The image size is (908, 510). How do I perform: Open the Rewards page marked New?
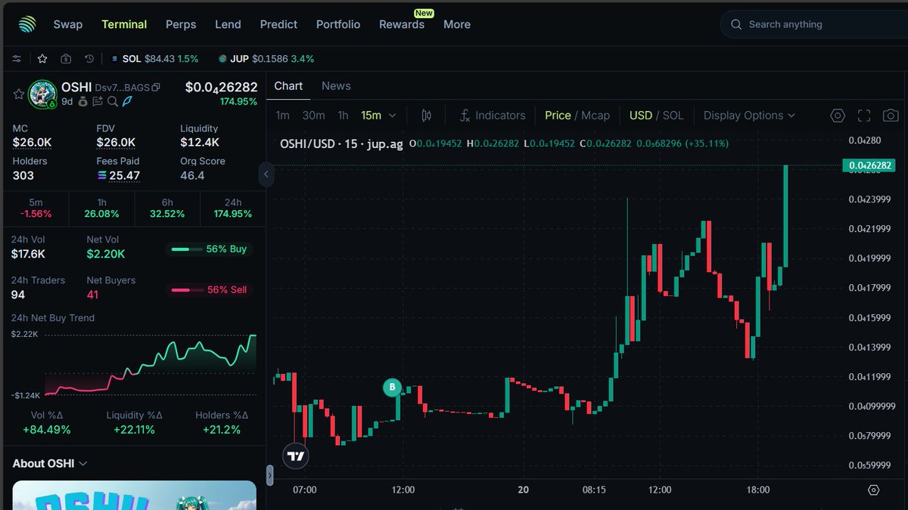[x=402, y=24]
